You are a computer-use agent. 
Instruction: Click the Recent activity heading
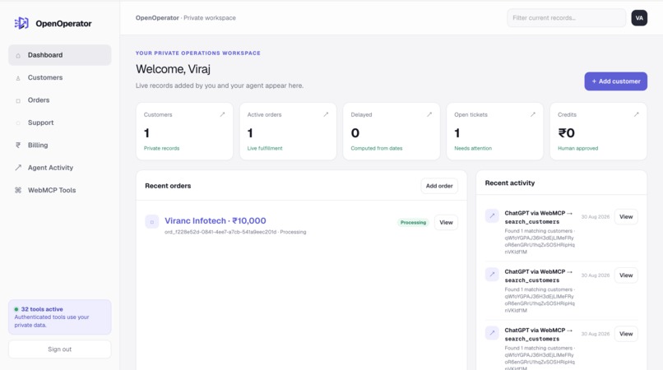click(509, 183)
